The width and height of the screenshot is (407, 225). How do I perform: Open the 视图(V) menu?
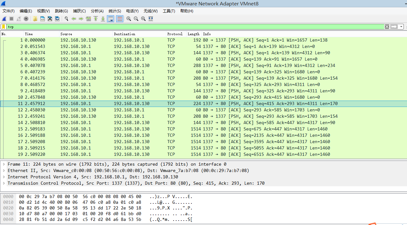click(43, 11)
